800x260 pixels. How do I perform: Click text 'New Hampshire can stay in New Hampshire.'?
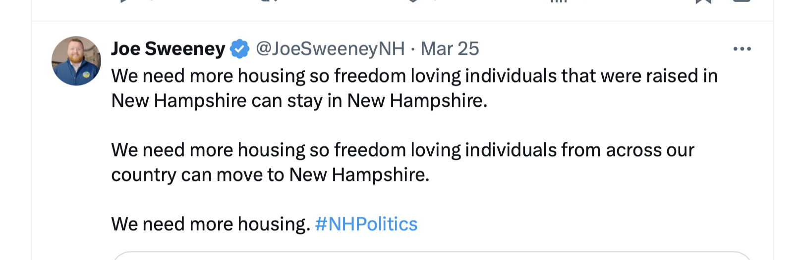299,101
